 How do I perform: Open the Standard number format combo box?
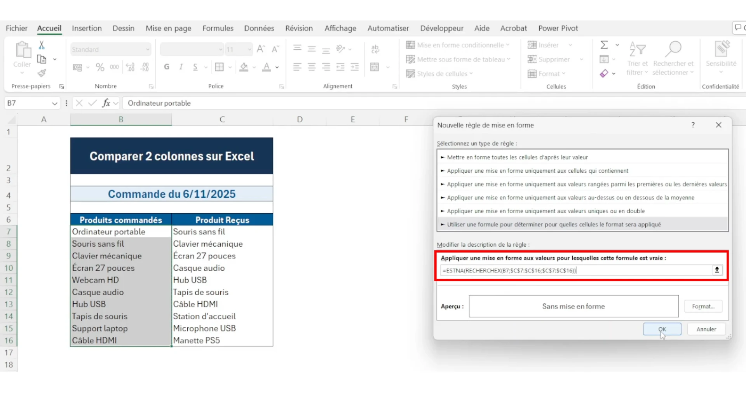[x=111, y=49]
